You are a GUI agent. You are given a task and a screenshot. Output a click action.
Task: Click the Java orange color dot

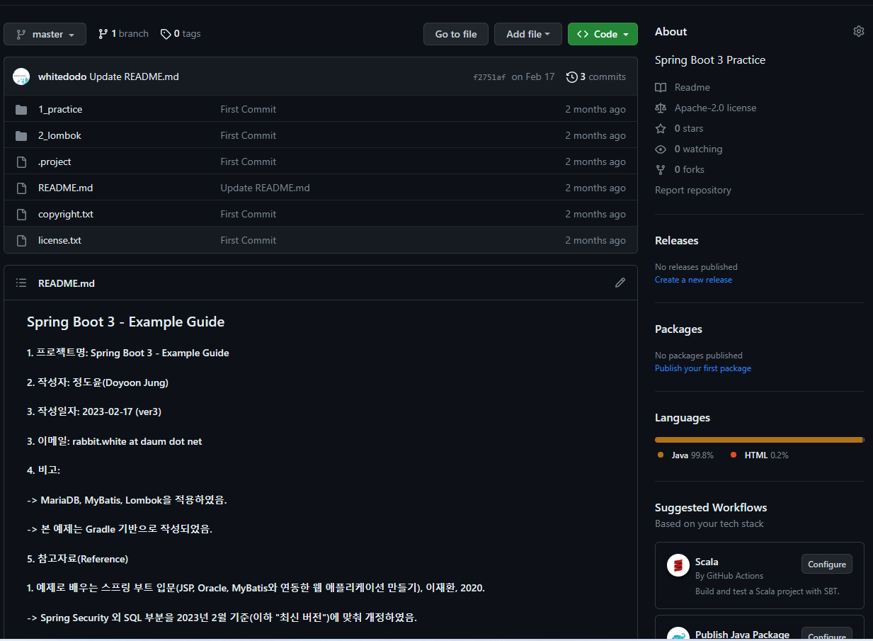pyautogui.click(x=661, y=455)
